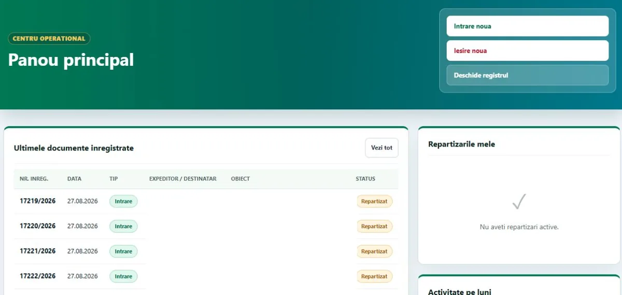Click the date in row 17219/2026
The height and width of the screenshot is (295, 622).
click(82, 201)
